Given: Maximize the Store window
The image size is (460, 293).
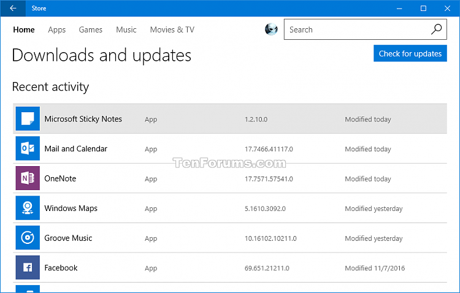Looking at the screenshot, I should pos(423,8).
